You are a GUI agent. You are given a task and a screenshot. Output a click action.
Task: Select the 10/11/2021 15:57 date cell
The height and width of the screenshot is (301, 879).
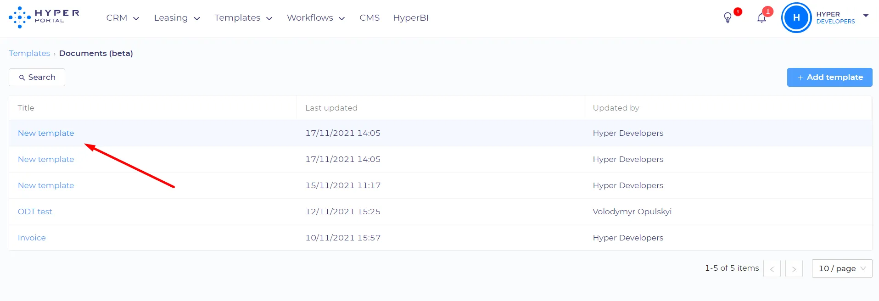pos(343,238)
